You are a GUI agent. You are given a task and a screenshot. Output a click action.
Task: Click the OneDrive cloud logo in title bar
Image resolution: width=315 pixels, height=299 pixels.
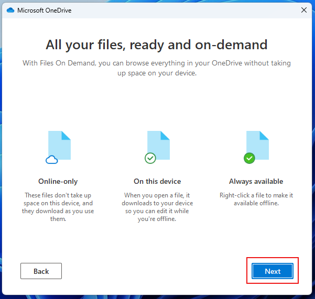click(10, 10)
